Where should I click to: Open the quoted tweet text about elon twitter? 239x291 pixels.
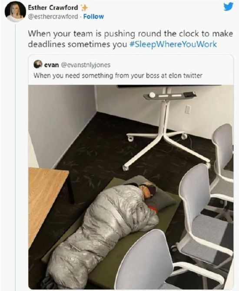(118, 76)
